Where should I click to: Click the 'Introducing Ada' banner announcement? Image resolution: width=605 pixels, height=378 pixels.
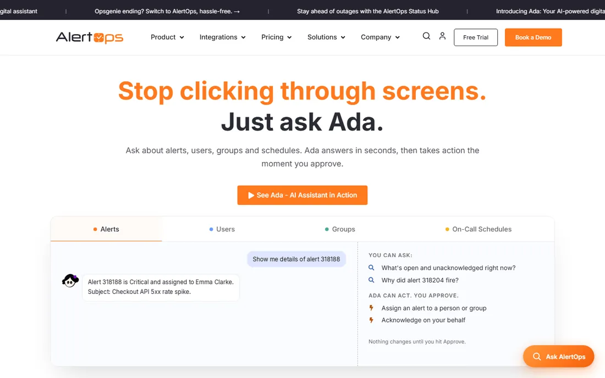[551, 11]
